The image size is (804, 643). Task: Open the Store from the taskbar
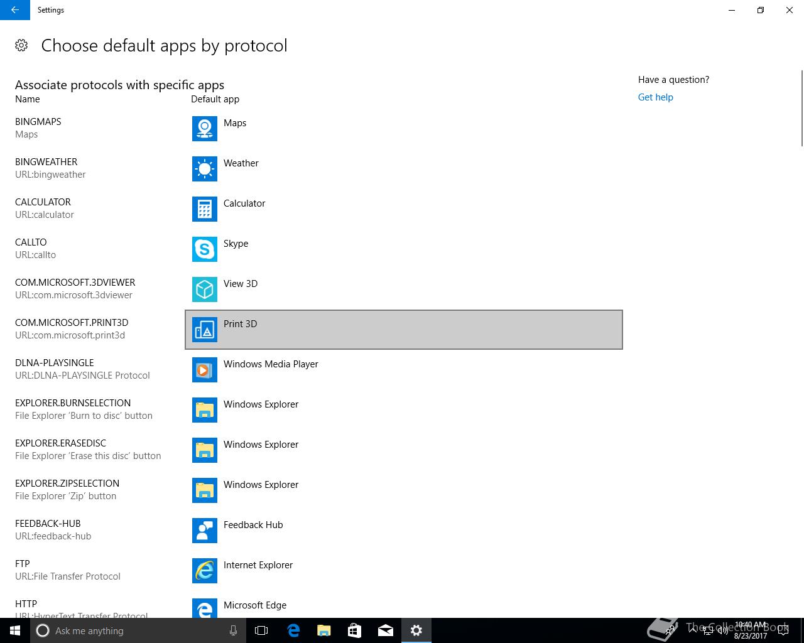pyautogui.click(x=355, y=630)
